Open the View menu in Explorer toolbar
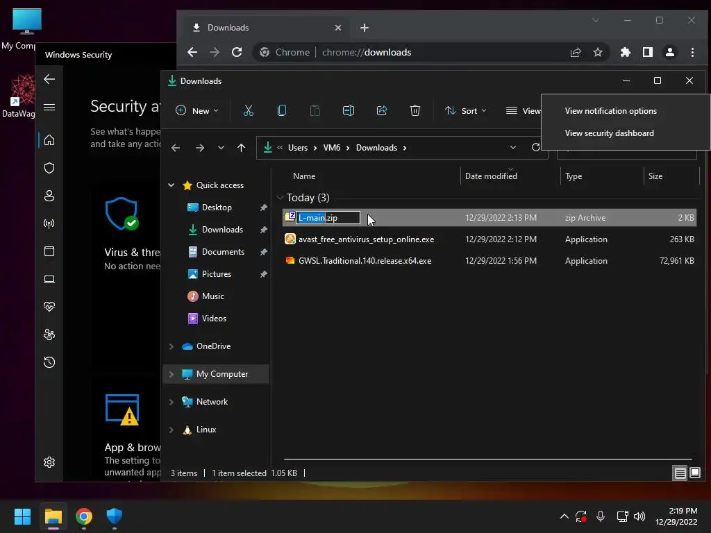Viewport: 711px width, 533px height. coord(523,110)
